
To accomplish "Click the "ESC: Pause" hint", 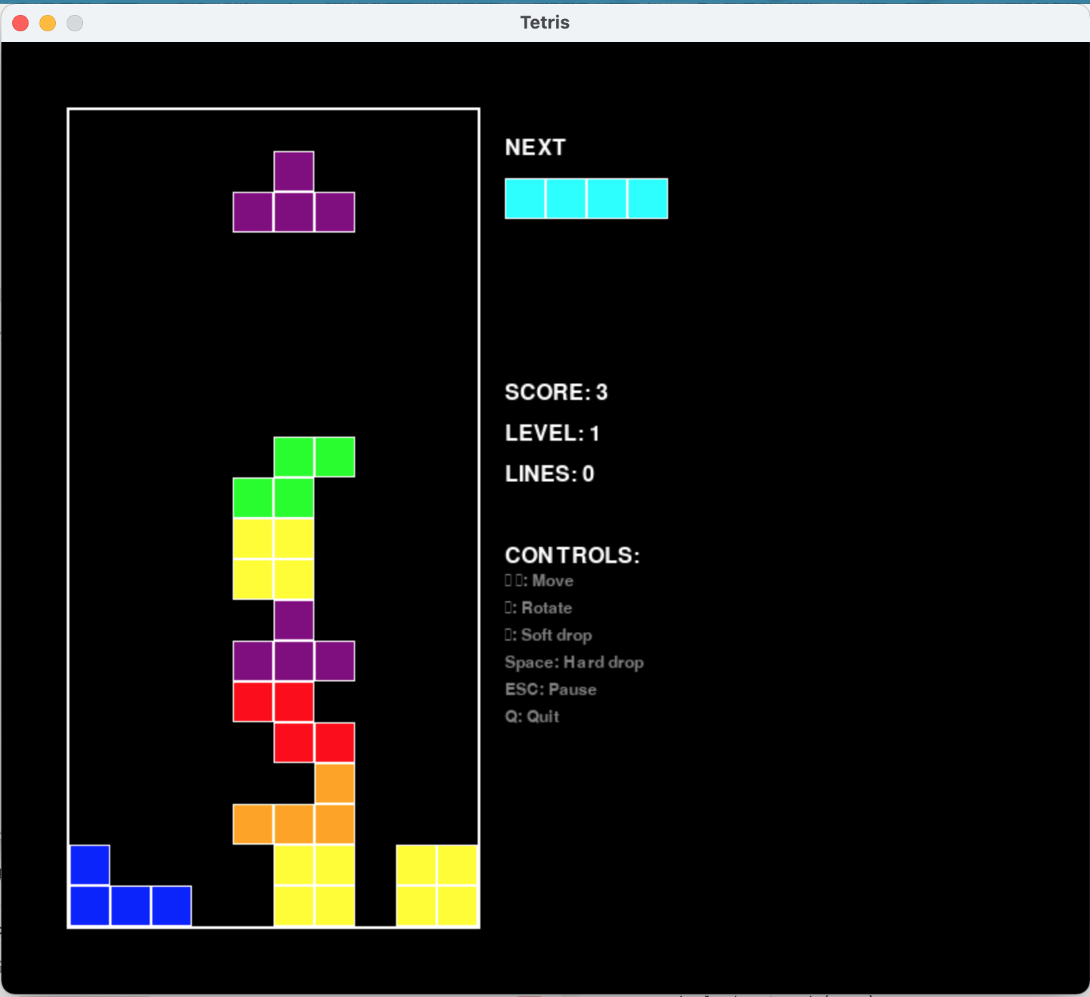I will [x=551, y=690].
